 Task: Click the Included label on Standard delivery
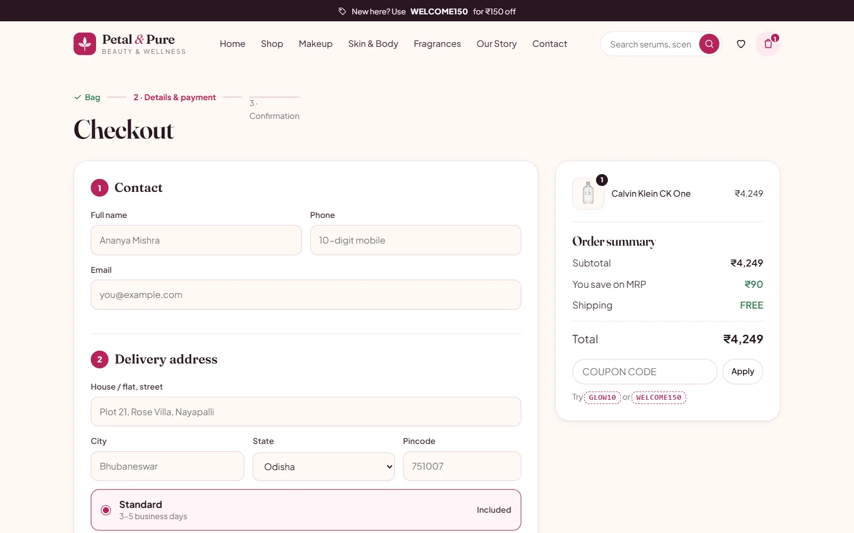(494, 510)
